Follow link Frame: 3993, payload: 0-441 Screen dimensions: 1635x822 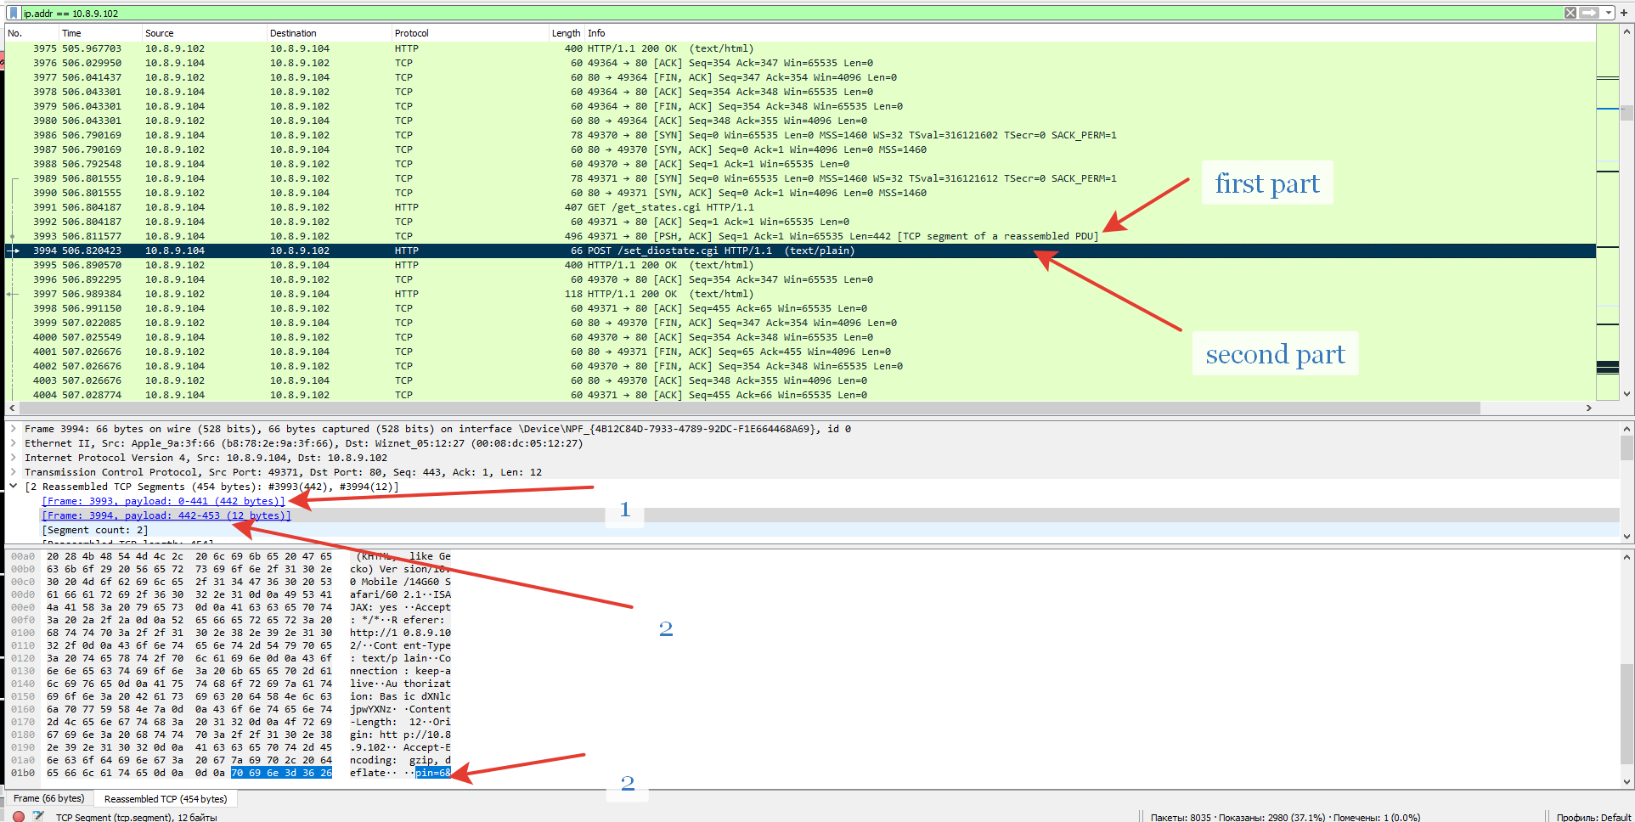pos(164,501)
